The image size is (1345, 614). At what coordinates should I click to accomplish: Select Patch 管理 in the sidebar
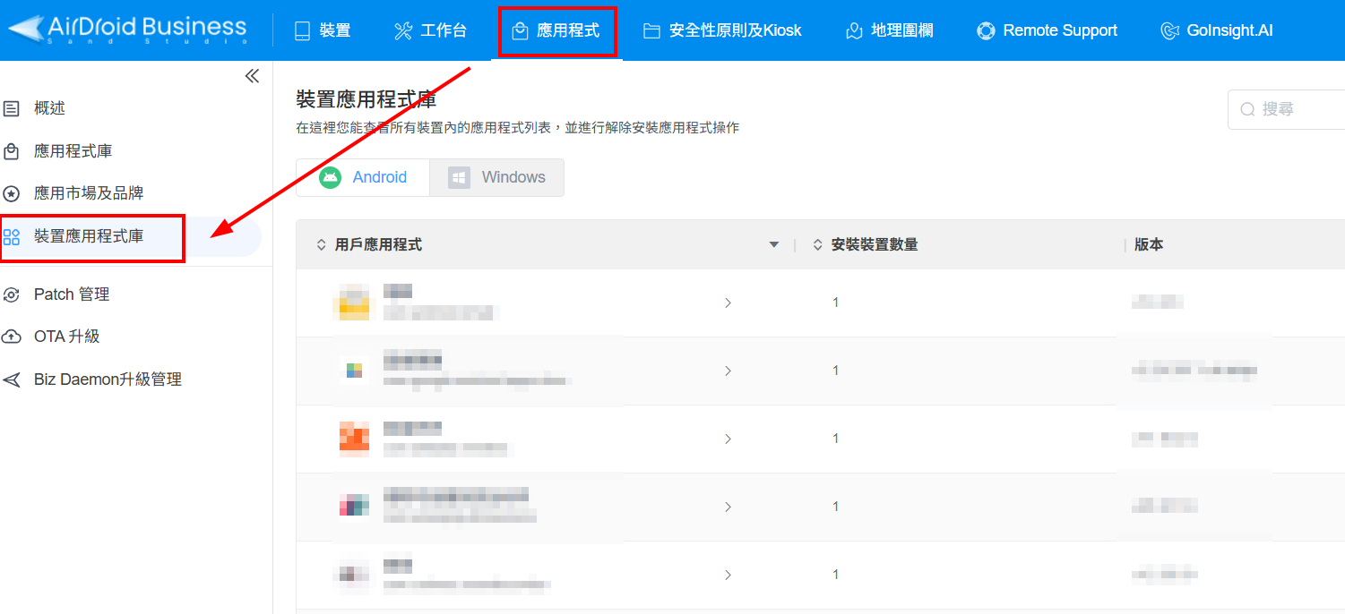tap(72, 294)
